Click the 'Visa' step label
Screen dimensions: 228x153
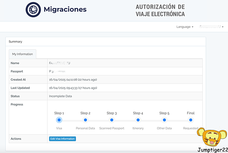(x=59, y=128)
